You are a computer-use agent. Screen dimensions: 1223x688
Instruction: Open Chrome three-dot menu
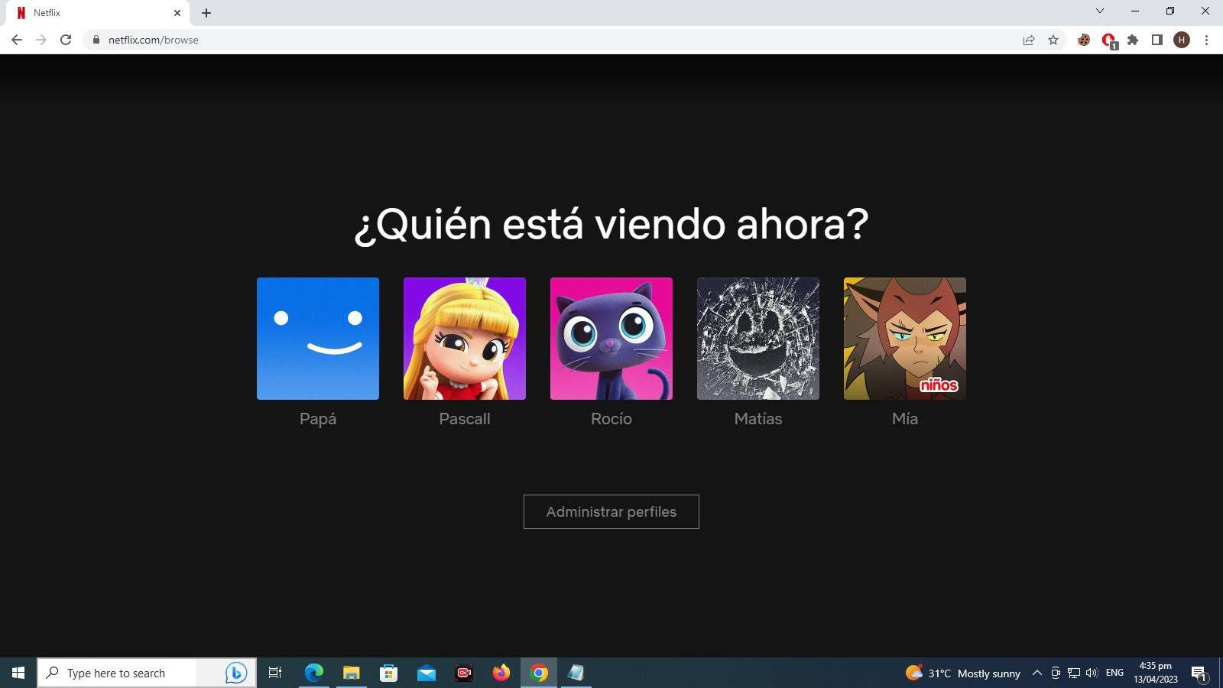tap(1206, 40)
